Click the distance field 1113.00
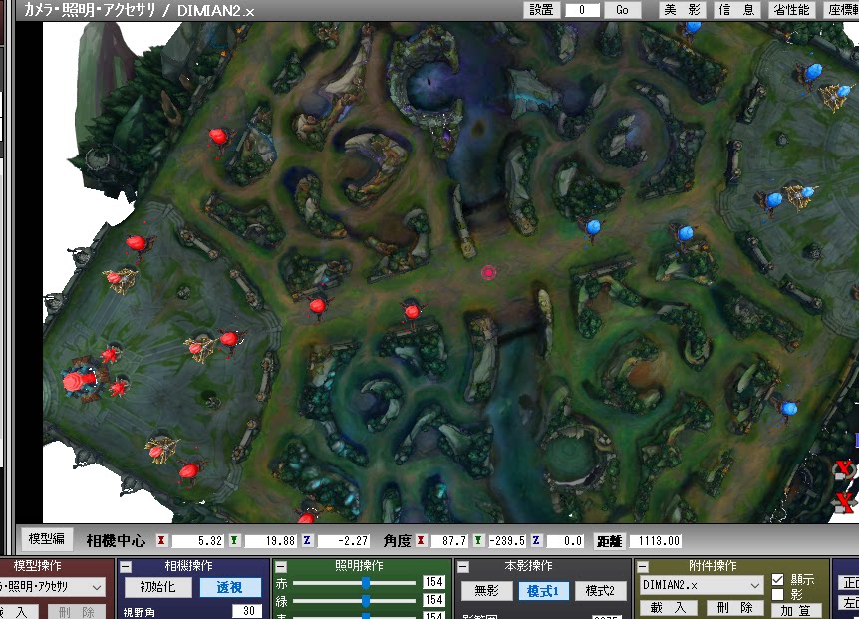859x619 pixels. 655,541
